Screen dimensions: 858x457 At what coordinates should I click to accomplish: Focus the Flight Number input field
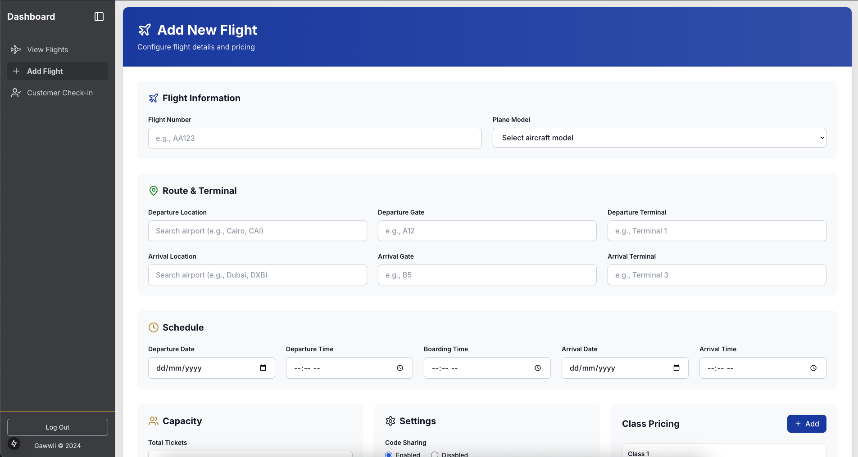314,138
